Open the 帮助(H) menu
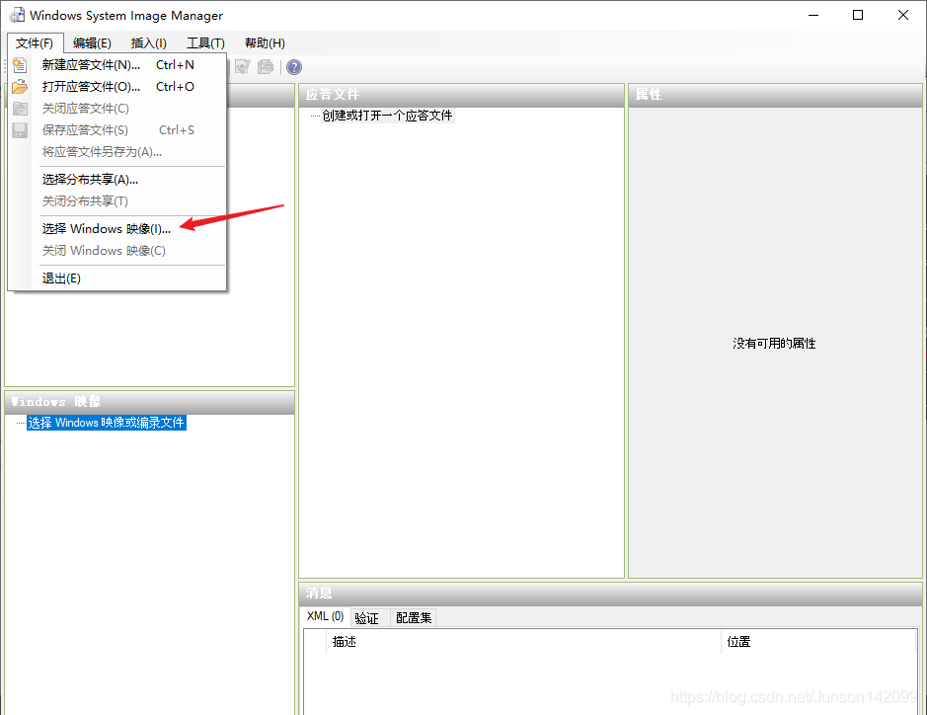Viewport: 927px width, 715px height. coord(265,43)
